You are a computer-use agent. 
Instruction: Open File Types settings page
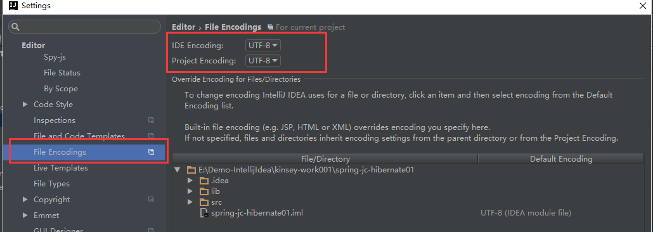(x=51, y=184)
